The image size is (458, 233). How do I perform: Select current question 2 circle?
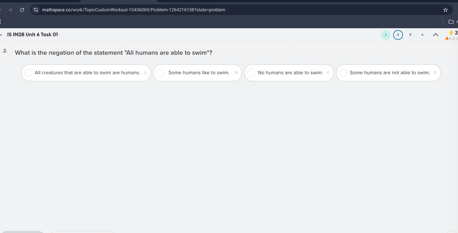coord(398,35)
